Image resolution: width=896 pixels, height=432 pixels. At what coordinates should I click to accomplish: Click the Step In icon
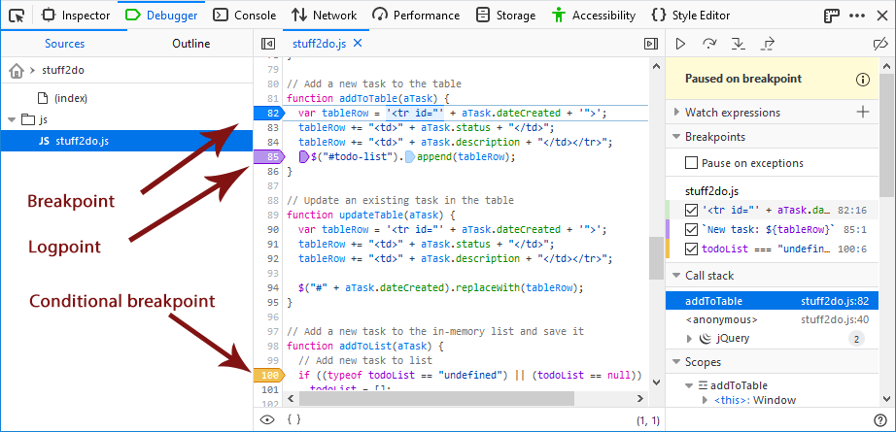coord(739,44)
